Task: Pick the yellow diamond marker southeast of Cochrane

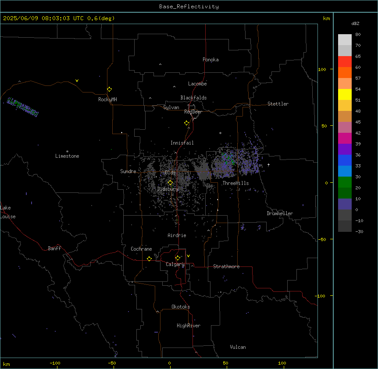Action: click(149, 259)
